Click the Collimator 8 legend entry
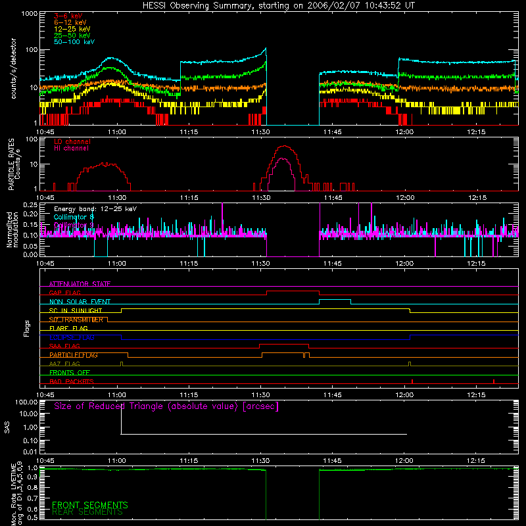The image size is (526, 526). pos(74,218)
